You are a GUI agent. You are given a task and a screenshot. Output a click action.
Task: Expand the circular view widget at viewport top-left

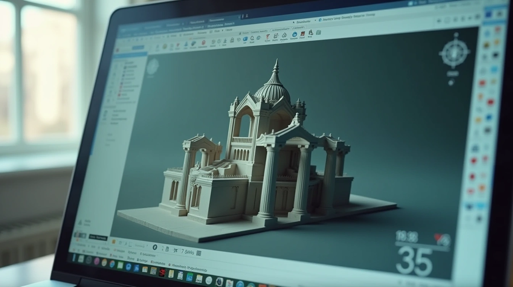tap(153, 66)
